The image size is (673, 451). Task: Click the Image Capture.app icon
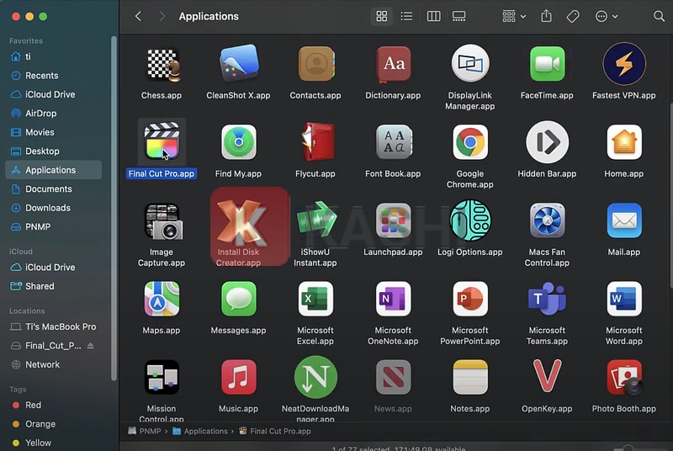(162, 221)
